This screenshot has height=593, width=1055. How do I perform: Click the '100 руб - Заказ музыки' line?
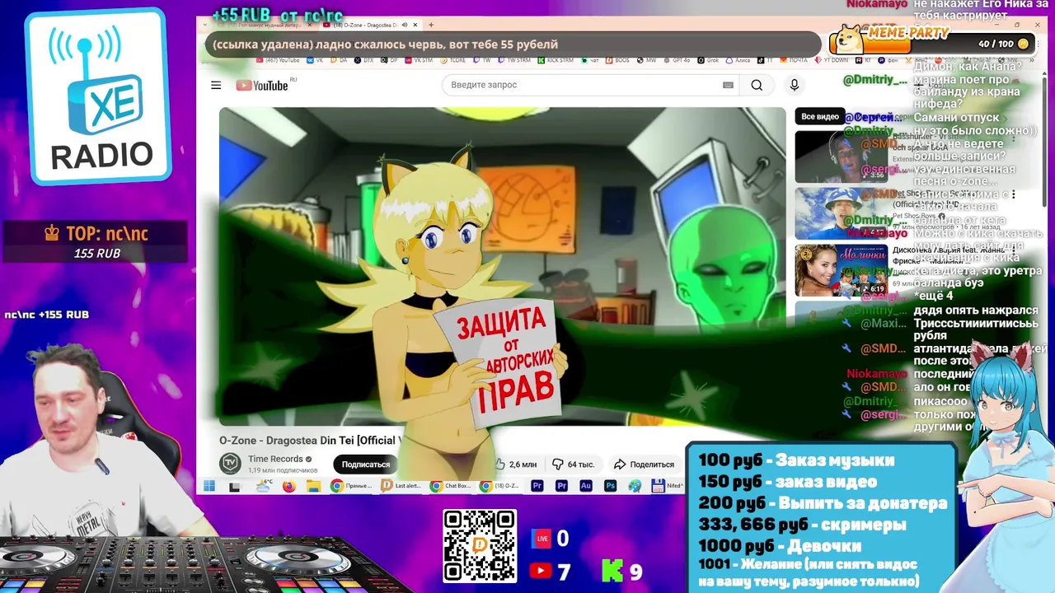coord(796,460)
